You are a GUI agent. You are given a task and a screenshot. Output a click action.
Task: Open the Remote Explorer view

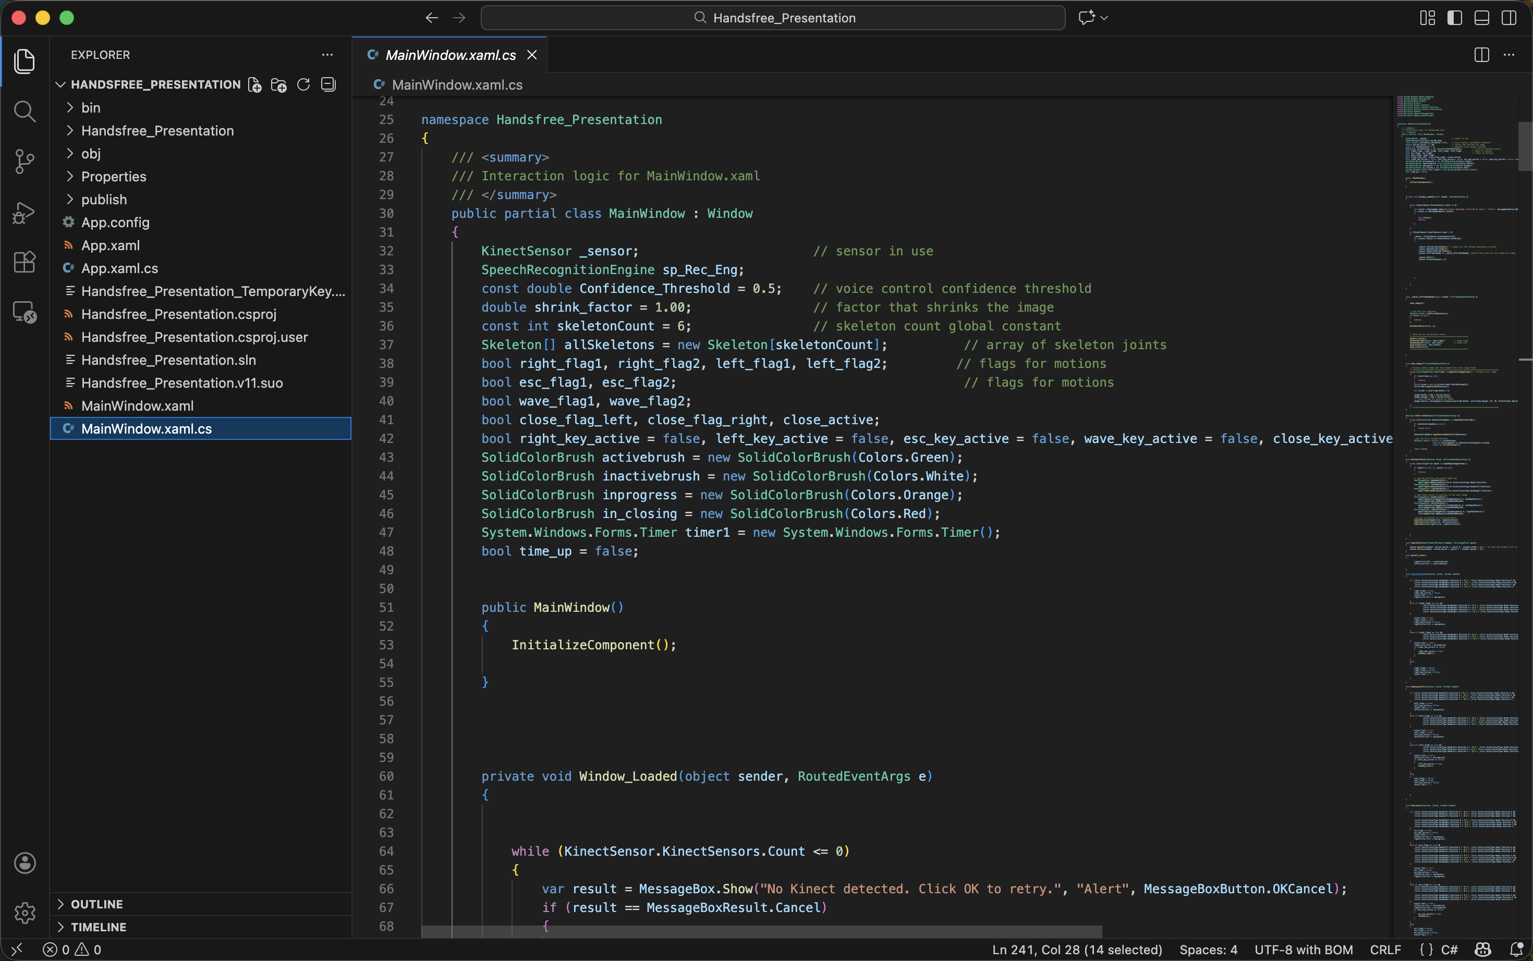[x=24, y=312]
